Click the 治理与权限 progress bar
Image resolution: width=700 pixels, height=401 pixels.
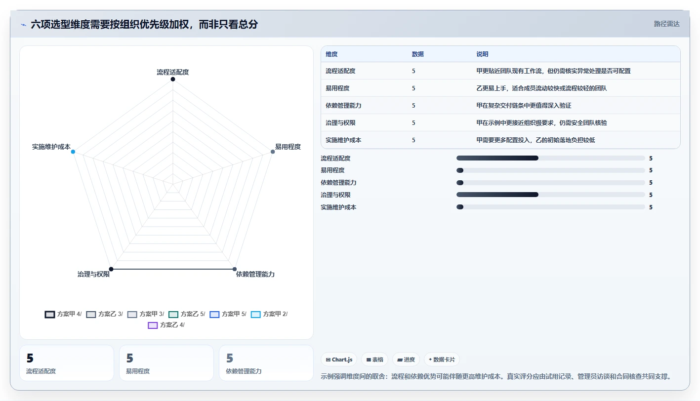click(x=551, y=195)
